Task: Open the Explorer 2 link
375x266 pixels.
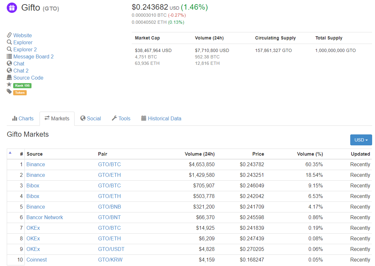Action: pyautogui.click(x=25, y=49)
